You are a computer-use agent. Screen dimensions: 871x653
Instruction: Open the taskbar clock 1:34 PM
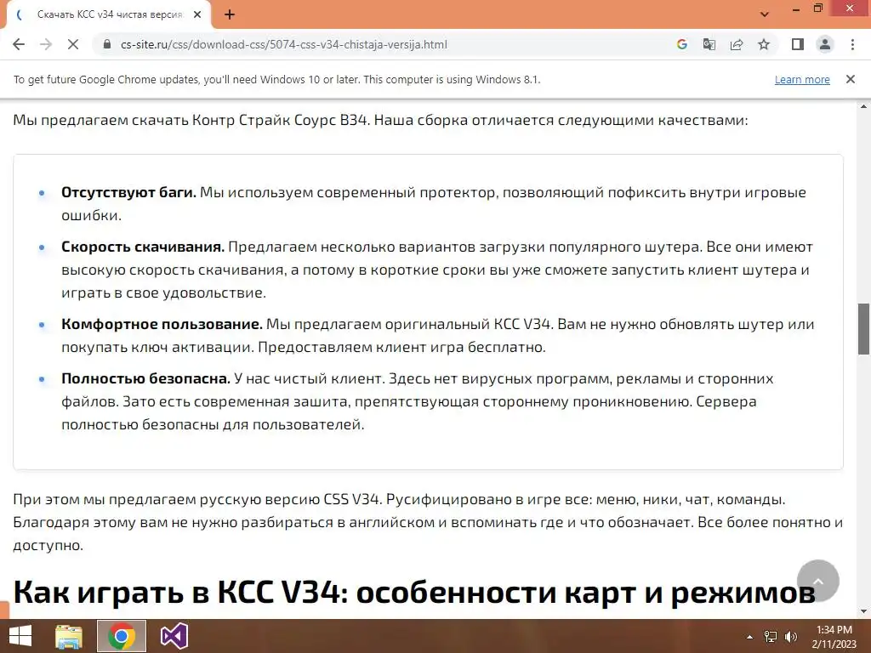pos(834,637)
